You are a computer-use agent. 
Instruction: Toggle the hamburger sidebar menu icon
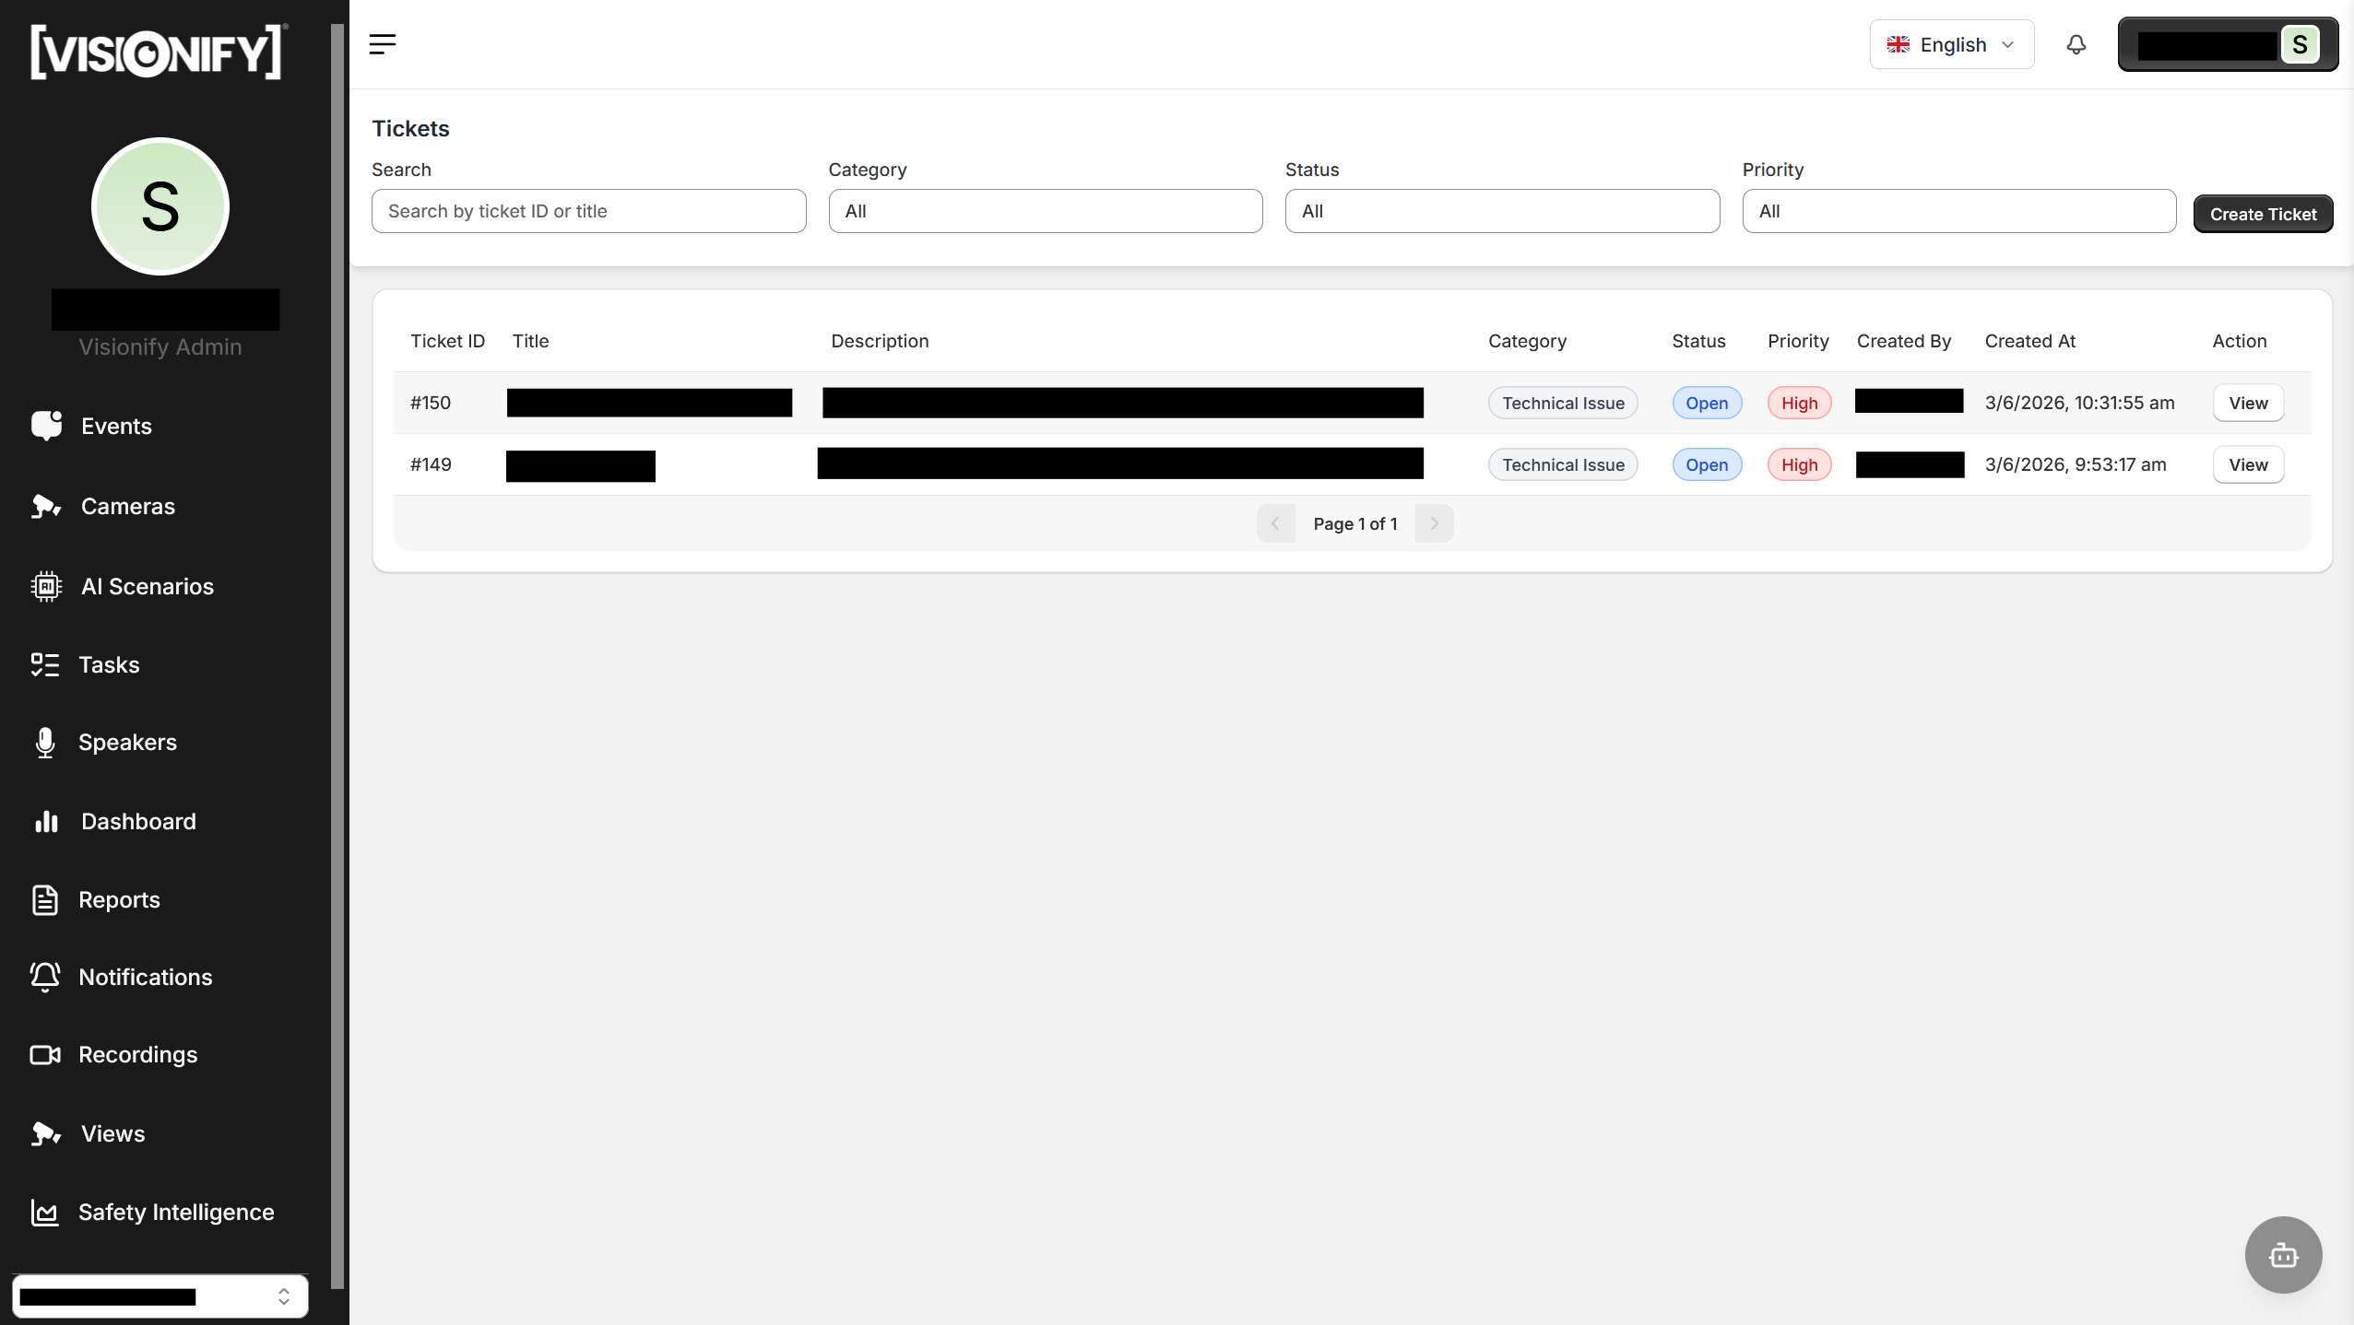382,44
